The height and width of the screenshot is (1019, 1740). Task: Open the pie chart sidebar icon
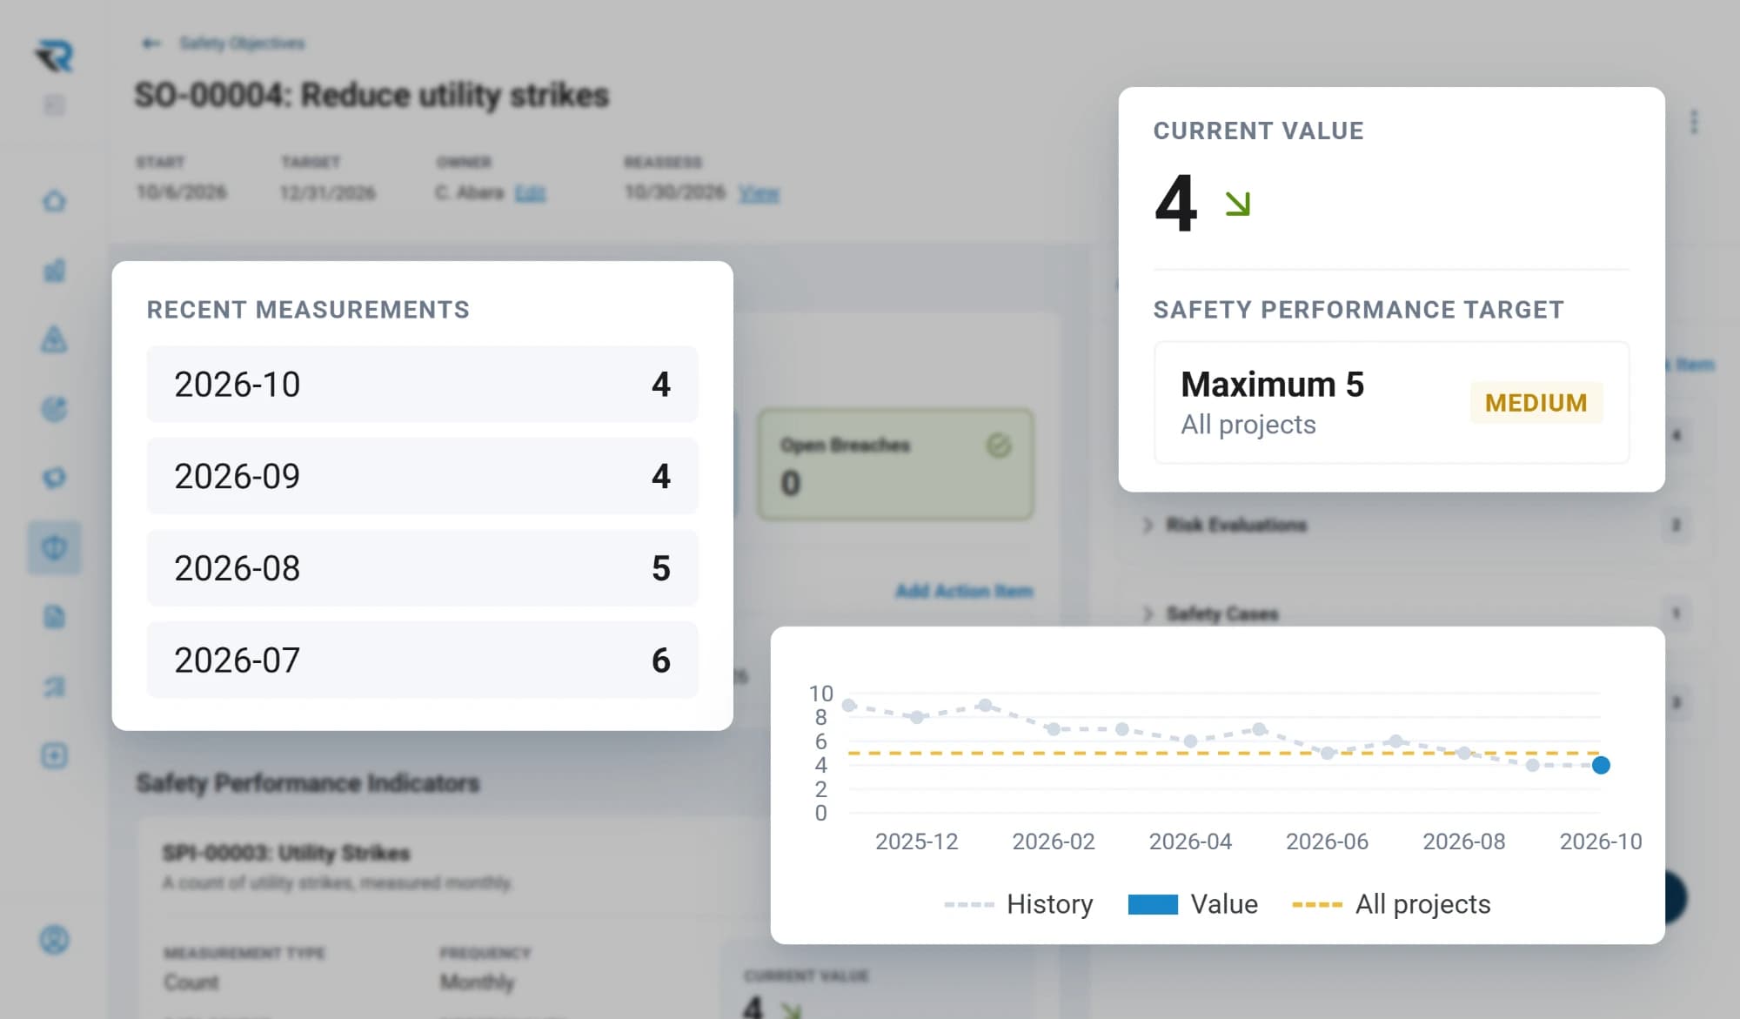pyautogui.click(x=54, y=408)
